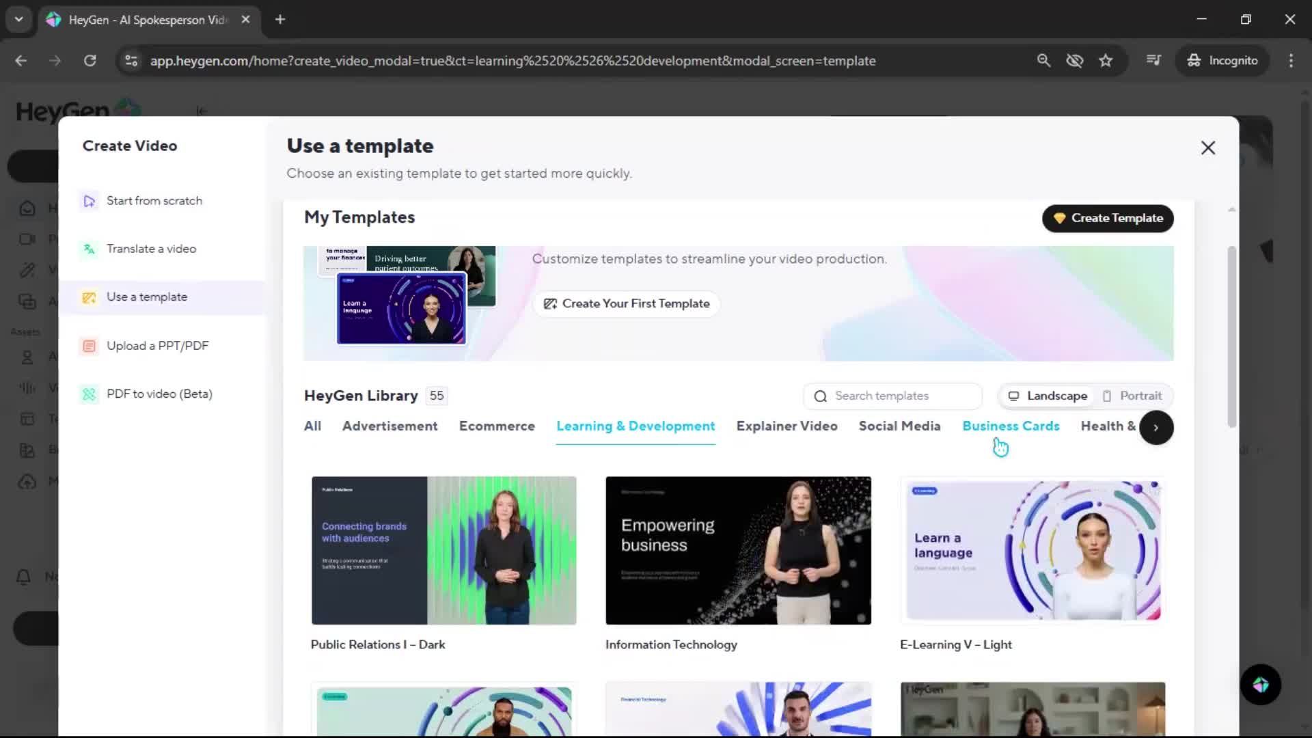Click the Upload a PPT/PDF icon
The height and width of the screenshot is (738, 1312).
click(x=89, y=346)
